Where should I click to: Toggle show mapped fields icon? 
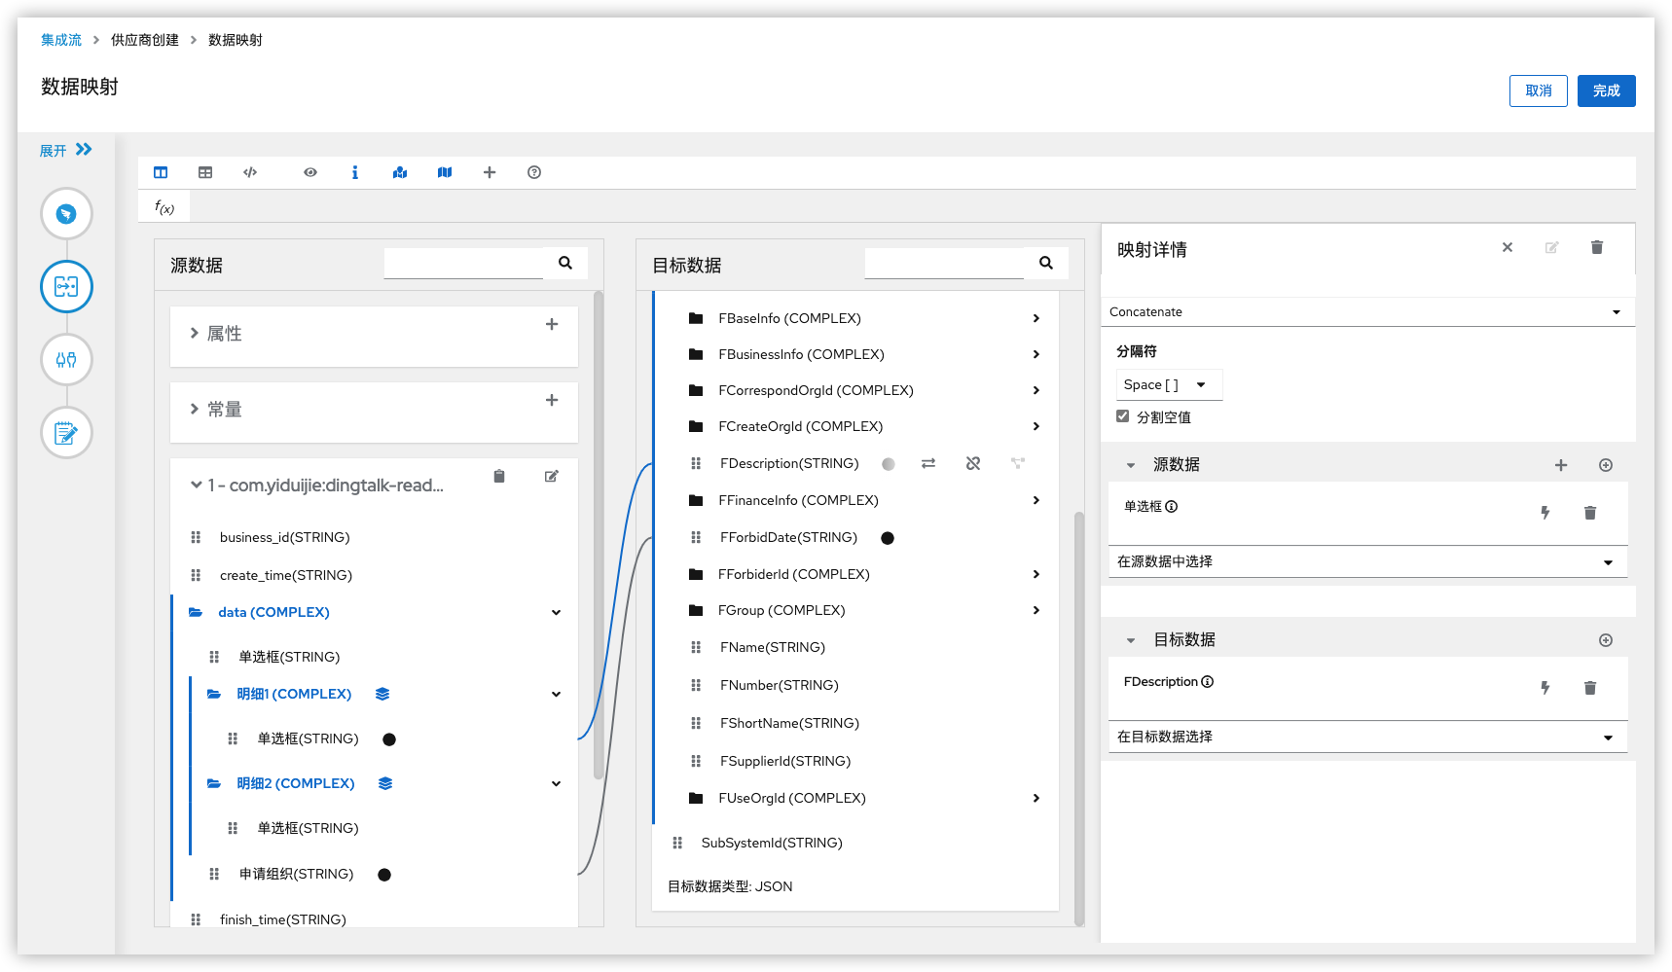click(x=400, y=172)
